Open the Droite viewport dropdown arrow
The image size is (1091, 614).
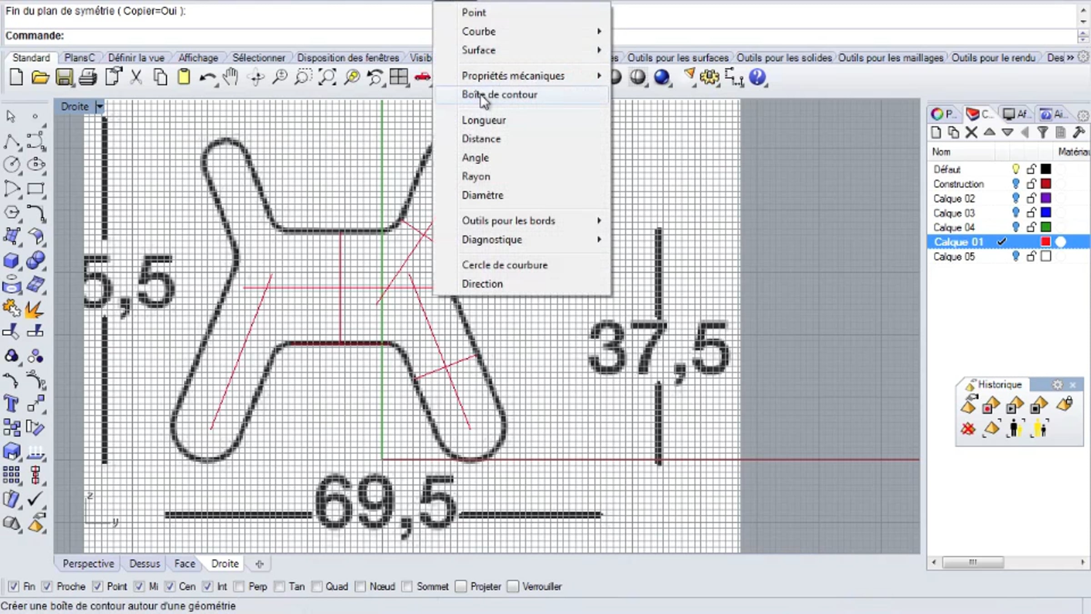pyautogui.click(x=100, y=106)
